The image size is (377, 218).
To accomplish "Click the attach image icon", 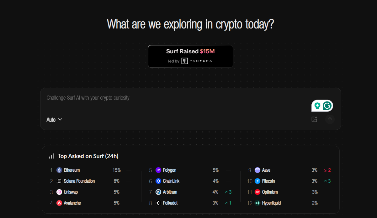I will tap(314, 119).
